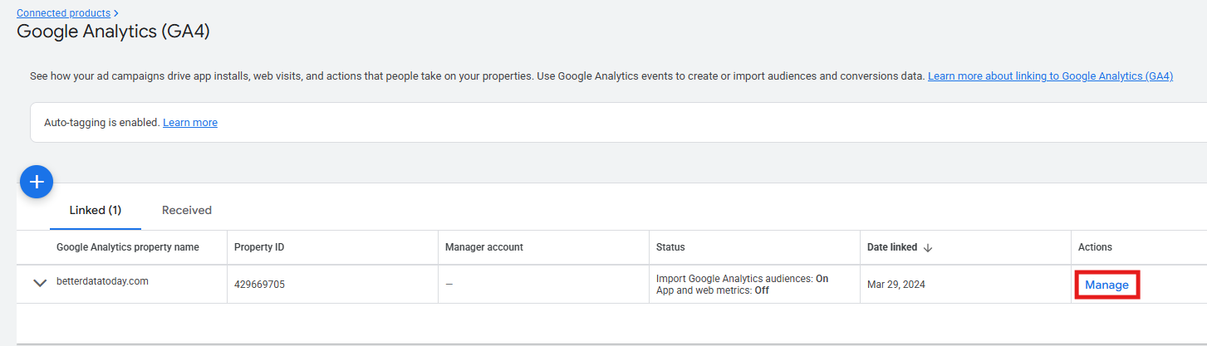
Task: Open Learn more about linking to GA4
Action: (x=1050, y=76)
